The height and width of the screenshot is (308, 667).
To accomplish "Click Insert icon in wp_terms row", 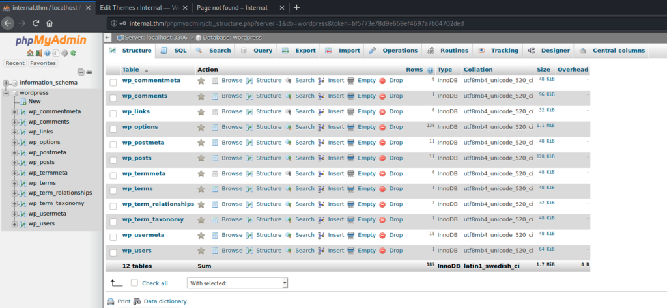I will [322, 189].
